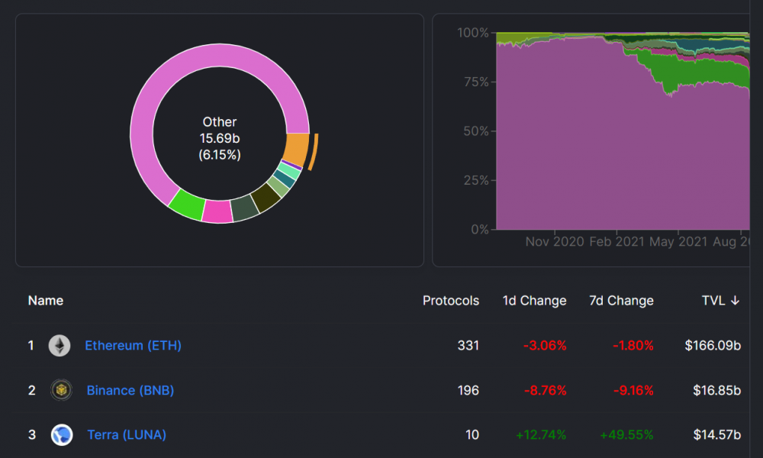
Task: Open the Ethereum (ETH) chain link
Action: click(133, 346)
